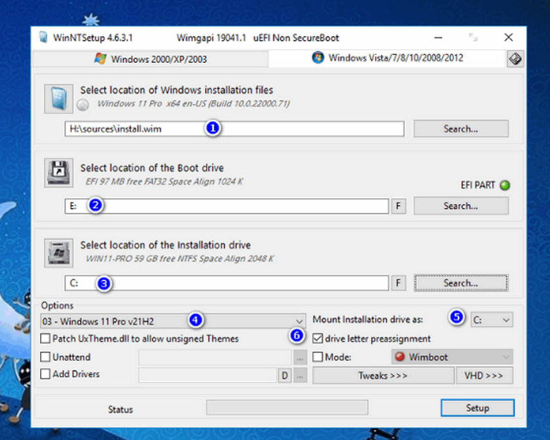Minimize the WinNTSetup window
This screenshot has width=550, height=440.
click(438, 37)
